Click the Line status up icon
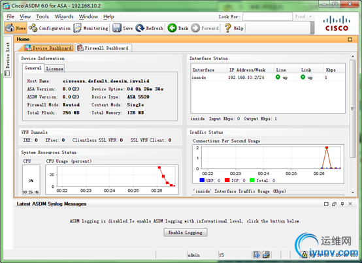This screenshot has height=263, width=362. (278, 77)
